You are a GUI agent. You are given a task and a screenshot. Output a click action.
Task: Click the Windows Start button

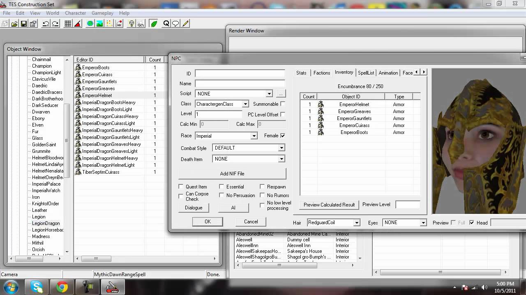pos(10,287)
